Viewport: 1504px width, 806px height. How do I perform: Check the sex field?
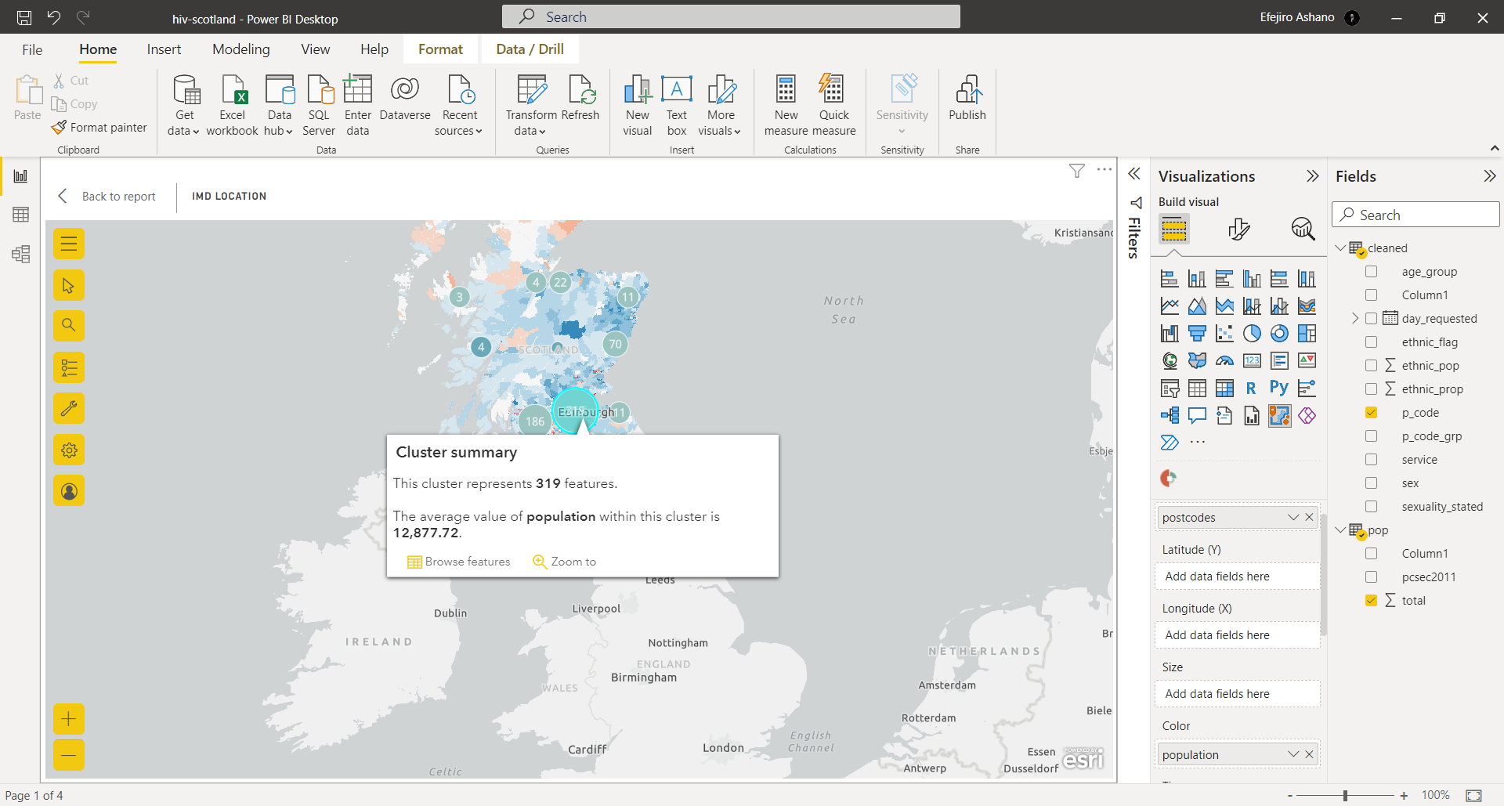[1371, 483]
